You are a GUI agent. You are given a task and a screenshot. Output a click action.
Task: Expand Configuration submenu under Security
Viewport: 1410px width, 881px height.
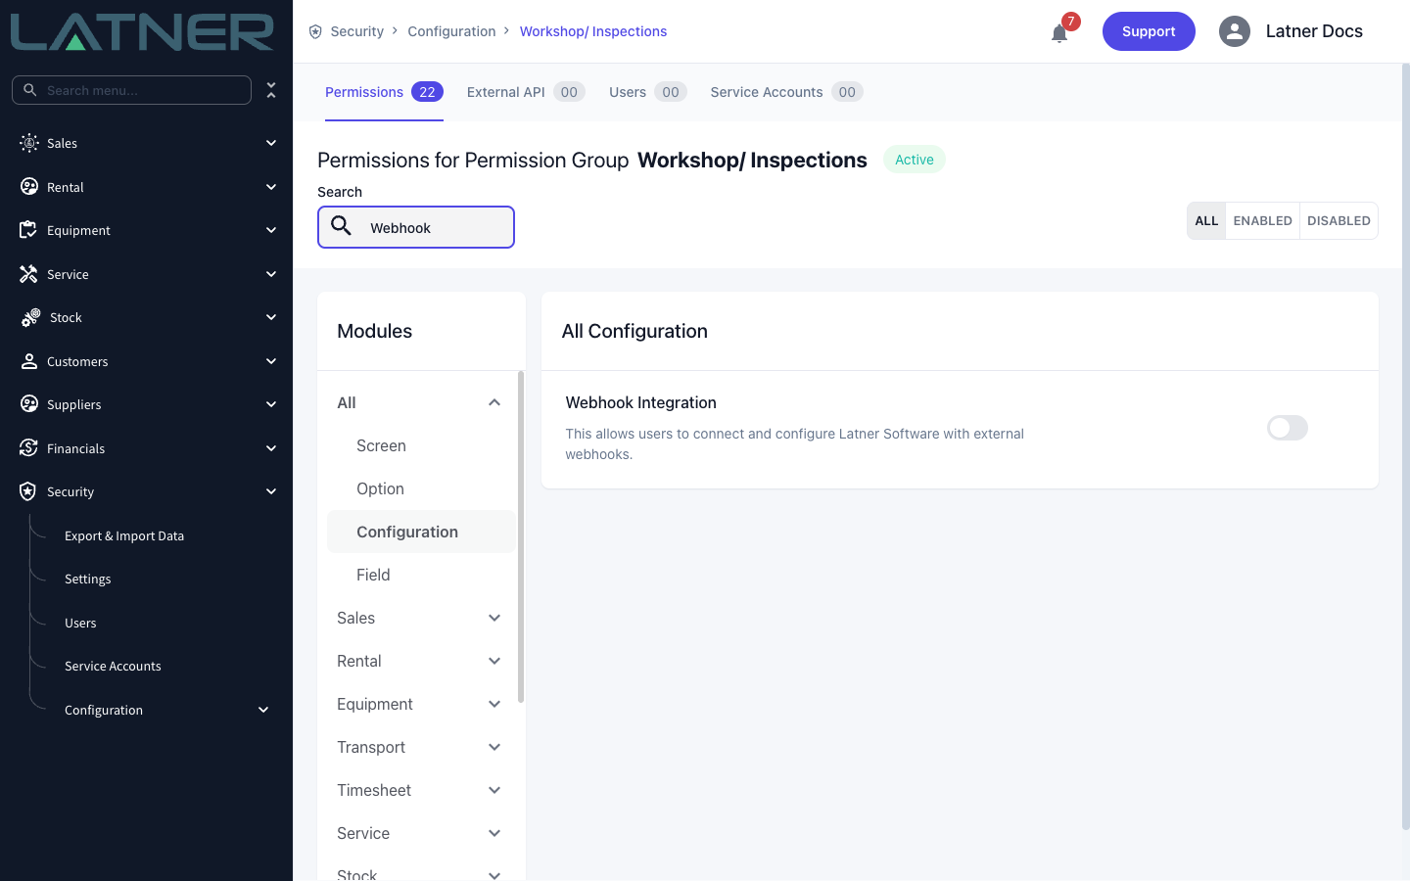point(263,710)
